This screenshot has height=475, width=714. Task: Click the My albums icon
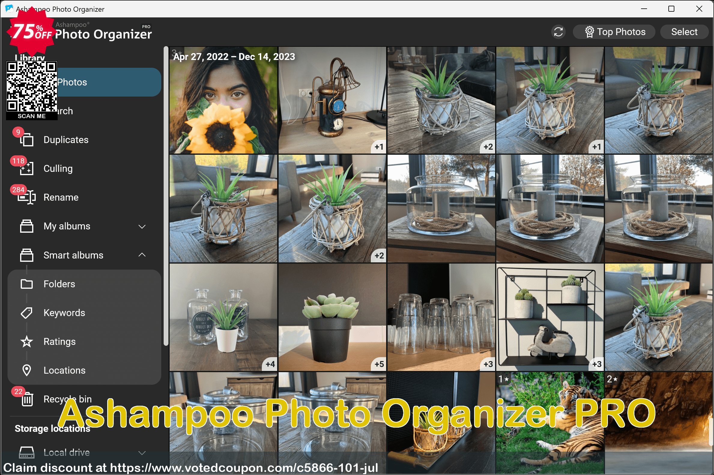coord(27,226)
